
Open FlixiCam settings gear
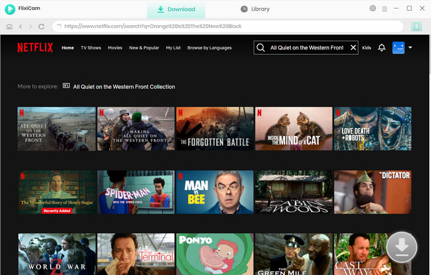373,8
